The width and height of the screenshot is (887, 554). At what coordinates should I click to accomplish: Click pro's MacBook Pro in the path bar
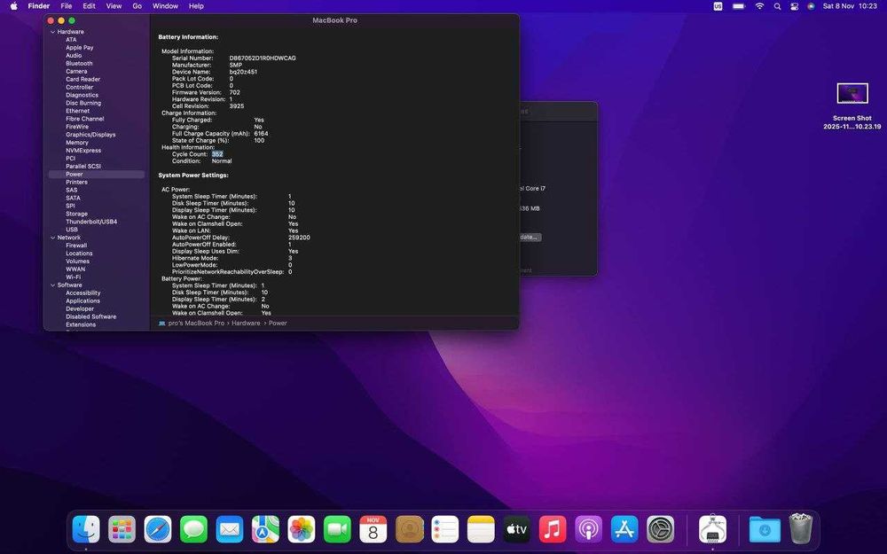tap(196, 324)
